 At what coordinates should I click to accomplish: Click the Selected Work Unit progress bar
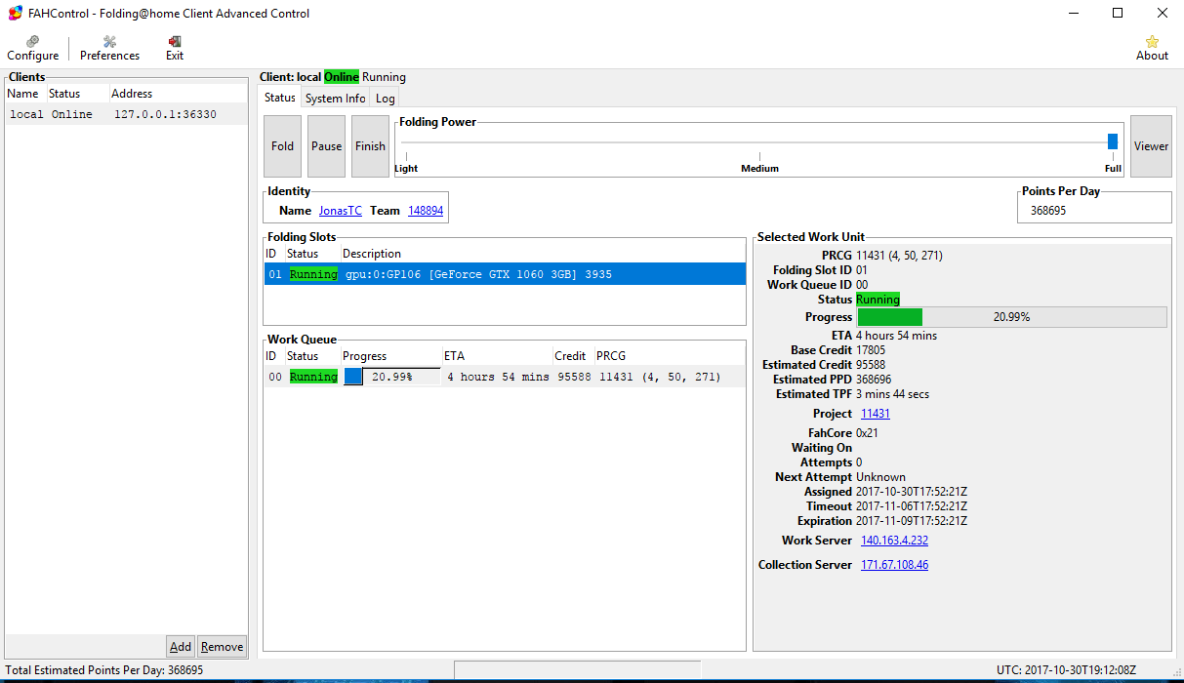(1011, 317)
